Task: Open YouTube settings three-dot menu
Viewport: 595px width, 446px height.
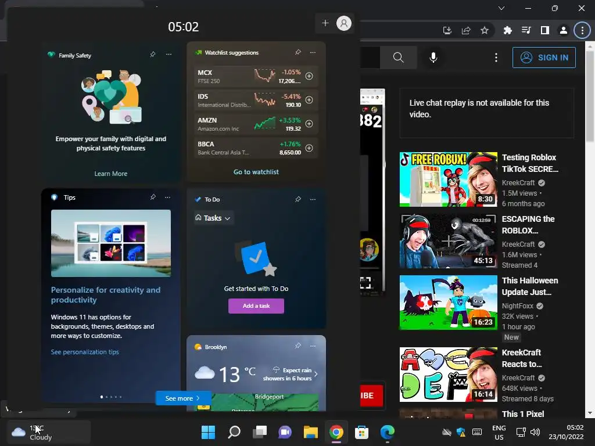Action: (496, 57)
